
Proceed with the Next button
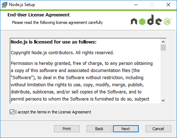click(x=126, y=129)
